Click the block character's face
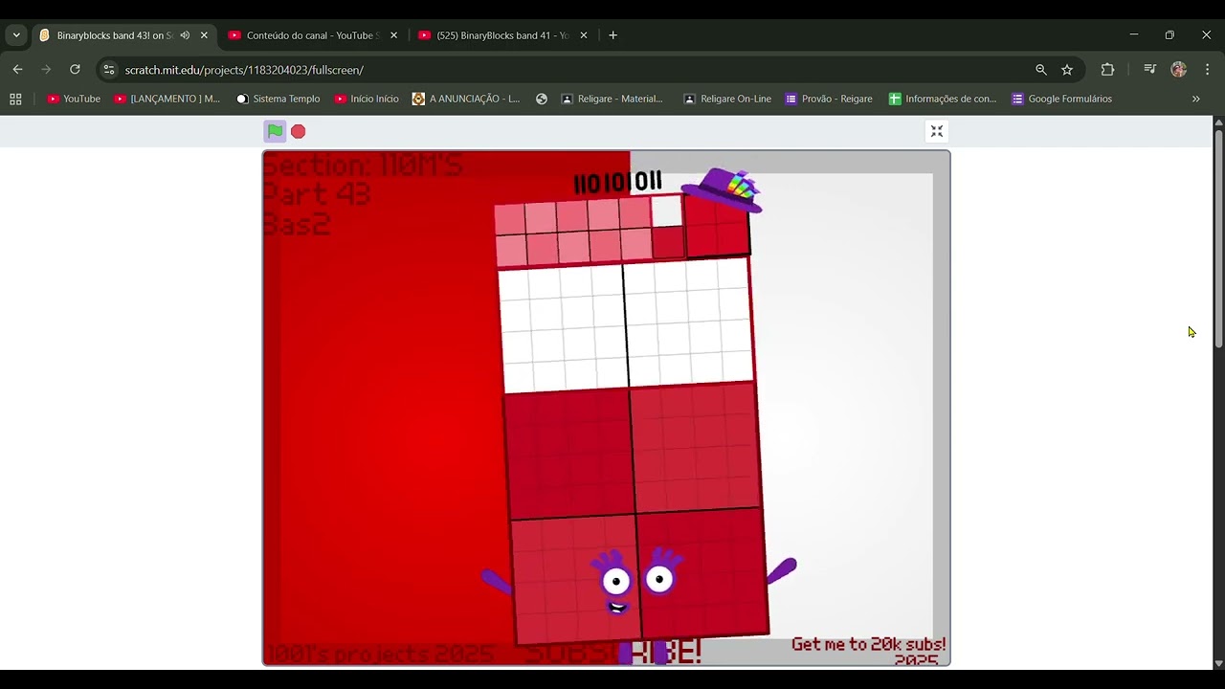The height and width of the screenshot is (689, 1225). pos(638,582)
